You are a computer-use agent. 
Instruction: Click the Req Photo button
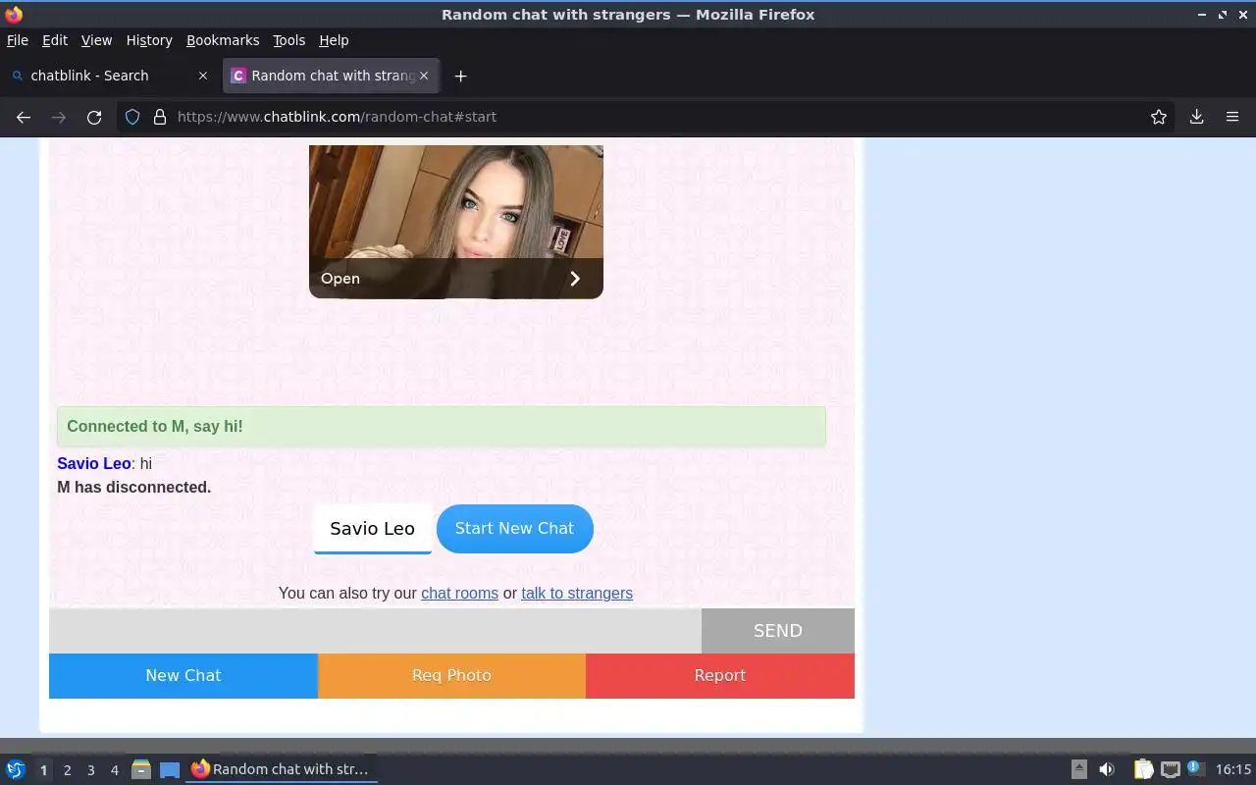tap(451, 676)
